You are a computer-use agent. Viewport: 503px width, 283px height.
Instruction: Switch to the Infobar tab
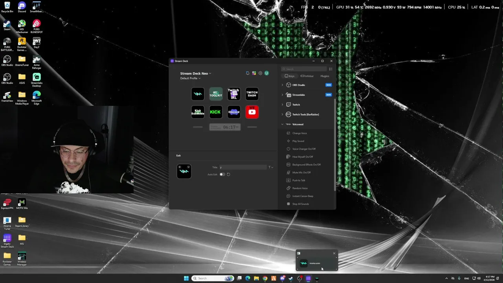(x=307, y=76)
